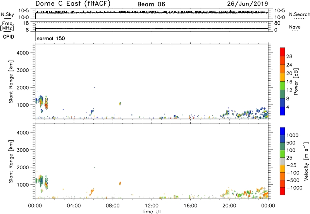The image size is (310, 214).
Task: Click the power echo spot near 08:45 UT
Action: [x=120, y=104]
